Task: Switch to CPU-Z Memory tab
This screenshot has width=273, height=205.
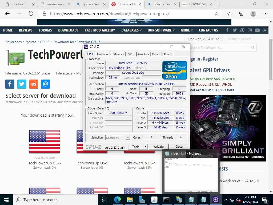Action: point(119,54)
